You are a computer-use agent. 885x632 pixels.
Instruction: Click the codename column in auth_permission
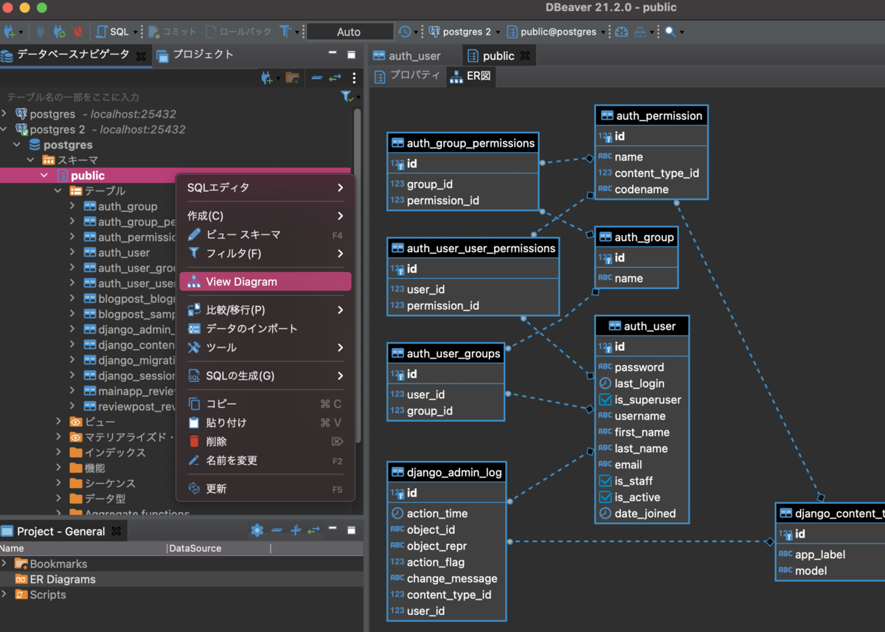642,190
